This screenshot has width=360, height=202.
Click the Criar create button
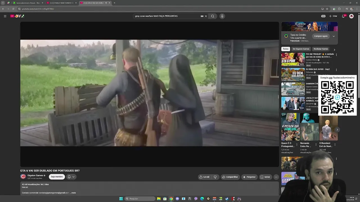pyautogui.click(x=333, y=16)
